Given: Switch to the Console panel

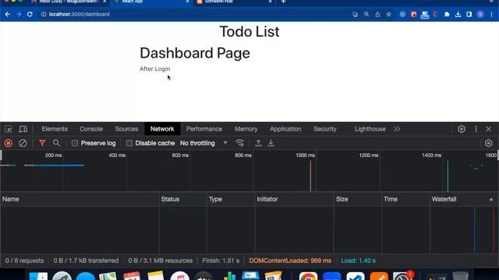Looking at the screenshot, I should pyautogui.click(x=91, y=129).
